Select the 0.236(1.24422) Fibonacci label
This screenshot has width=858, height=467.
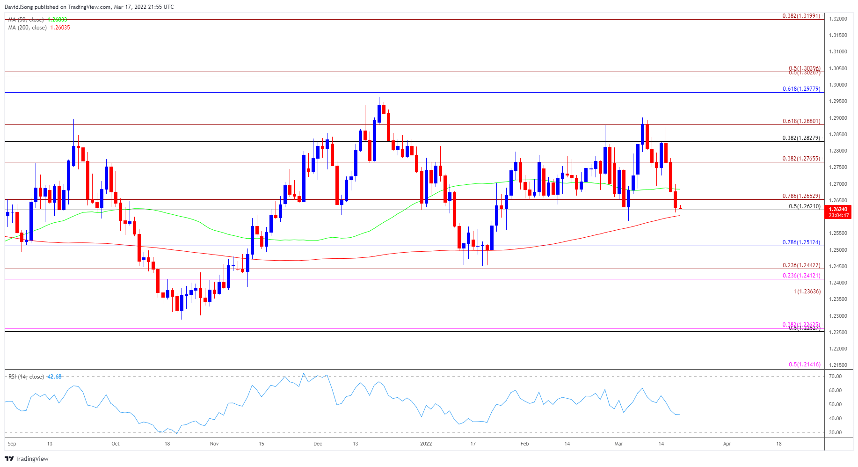801,265
